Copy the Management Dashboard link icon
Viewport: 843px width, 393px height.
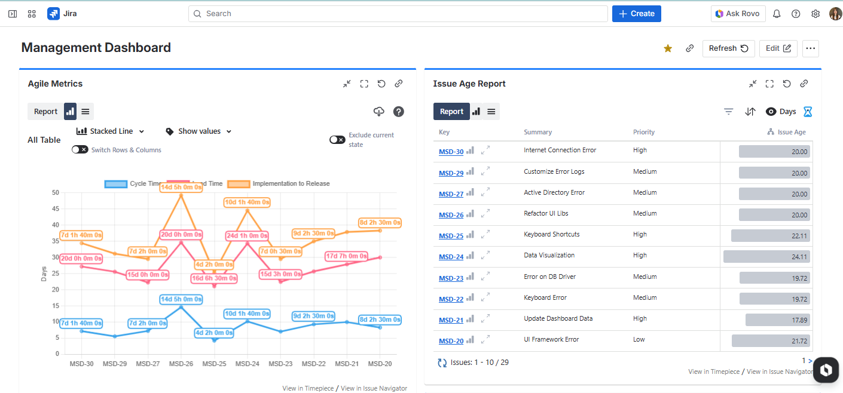pos(689,48)
